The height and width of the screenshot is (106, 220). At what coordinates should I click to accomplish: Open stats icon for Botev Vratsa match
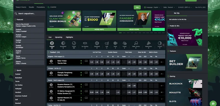point(86,61)
